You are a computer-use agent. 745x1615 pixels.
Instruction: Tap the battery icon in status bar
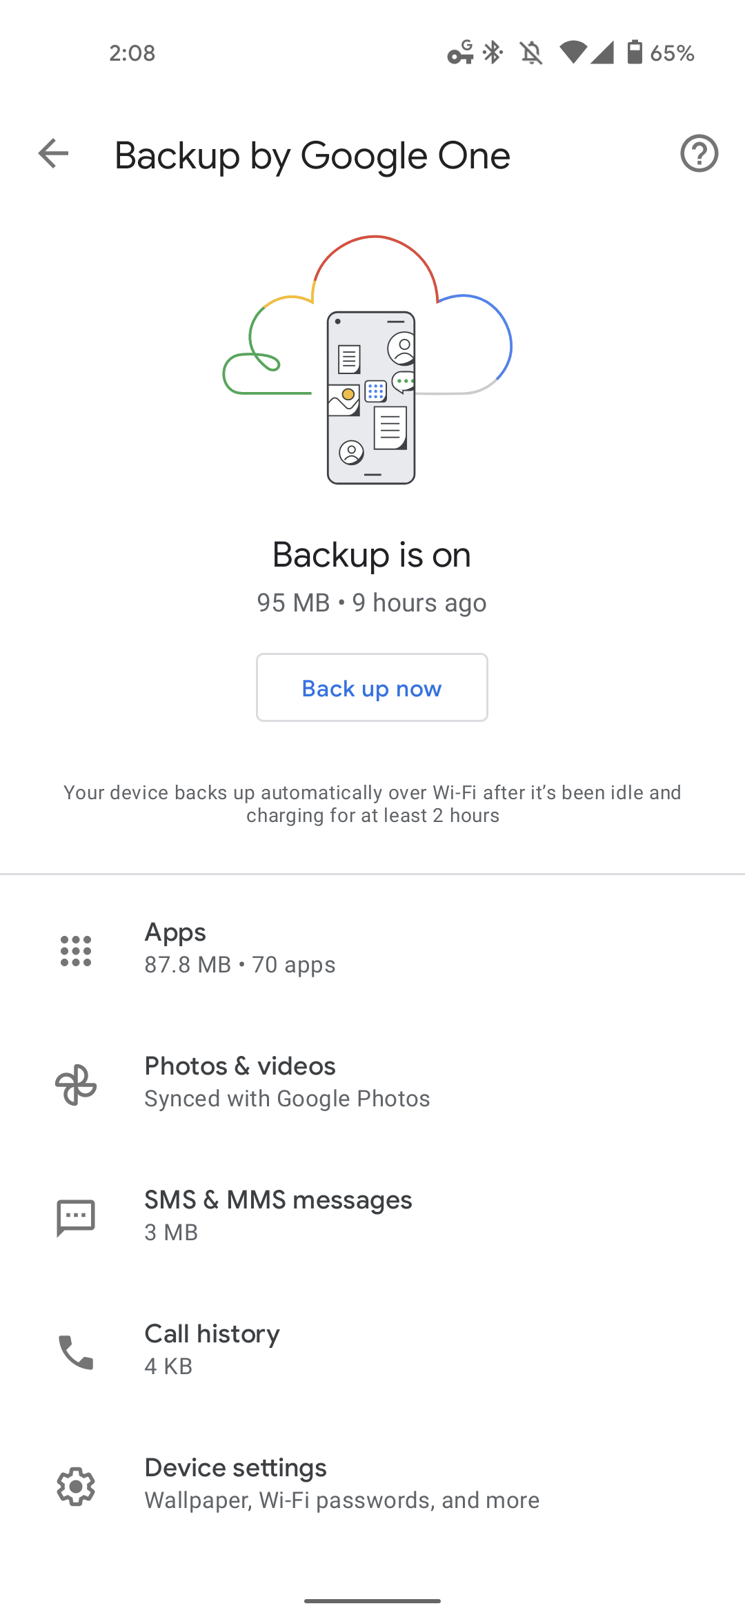point(635,52)
